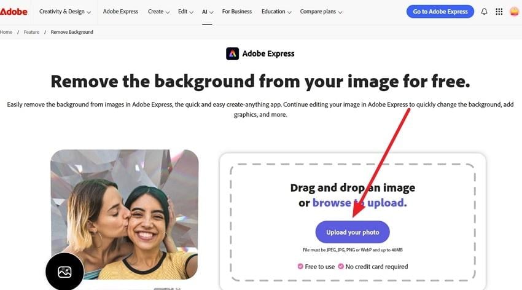The height and width of the screenshot is (290, 522).
Task: Click the black image icon badge
Action: coord(64,272)
